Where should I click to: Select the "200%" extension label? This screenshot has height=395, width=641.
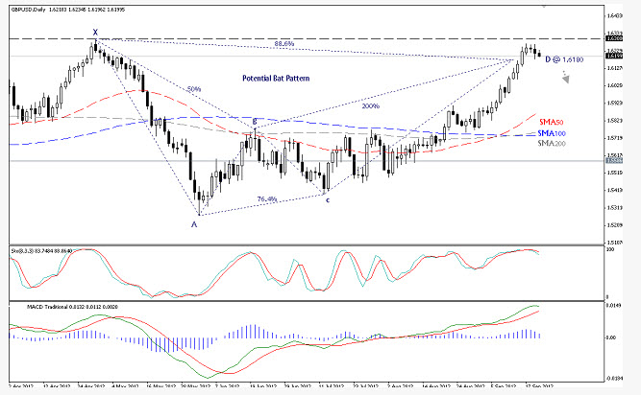pyautogui.click(x=370, y=106)
